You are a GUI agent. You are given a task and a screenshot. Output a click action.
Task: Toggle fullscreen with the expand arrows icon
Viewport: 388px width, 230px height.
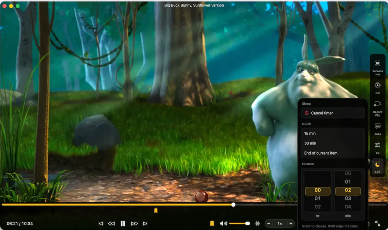(378, 224)
